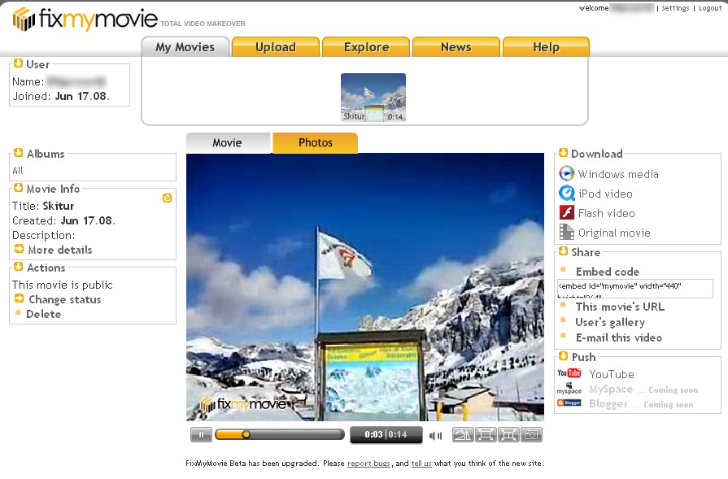Viewport: 728px width, 479px height.
Task: Click the Embed code label
Action: [608, 272]
